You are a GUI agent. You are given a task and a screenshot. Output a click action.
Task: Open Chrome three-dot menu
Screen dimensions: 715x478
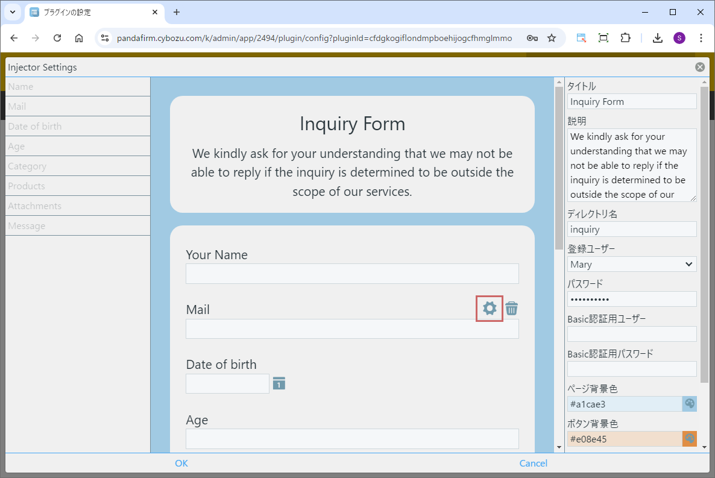pos(701,38)
